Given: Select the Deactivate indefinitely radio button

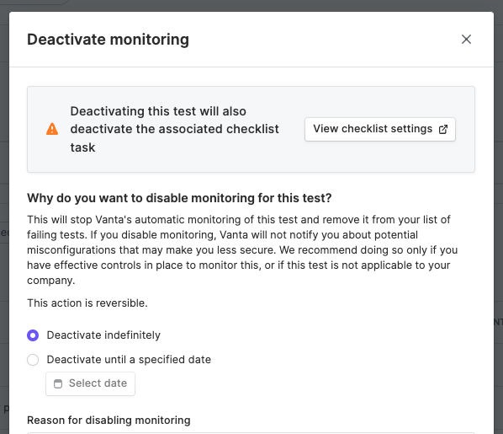Looking at the screenshot, I should coord(33,335).
